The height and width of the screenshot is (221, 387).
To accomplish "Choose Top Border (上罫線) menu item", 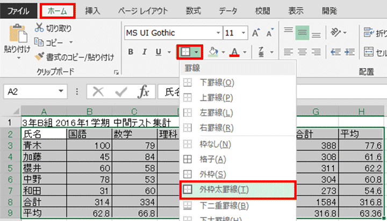I will pyautogui.click(x=238, y=98).
